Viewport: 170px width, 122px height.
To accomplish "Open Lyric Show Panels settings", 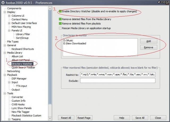I will (22, 108).
